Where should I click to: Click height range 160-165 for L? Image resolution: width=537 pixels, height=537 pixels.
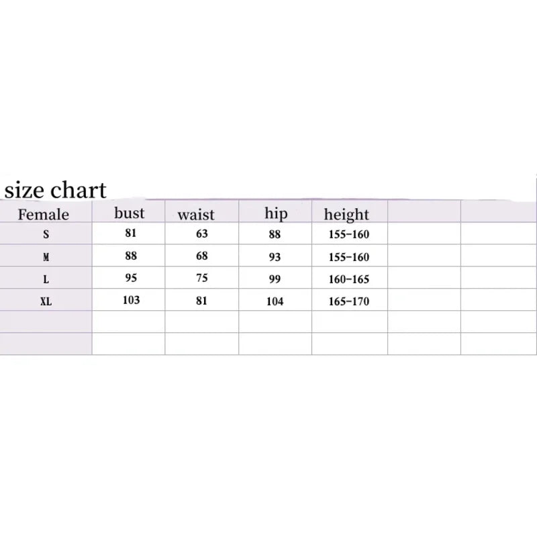350,279
